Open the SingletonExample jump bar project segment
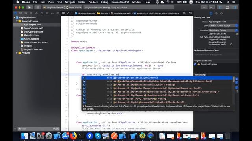252x141 pixels. pyautogui.click(x=85, y=13)
